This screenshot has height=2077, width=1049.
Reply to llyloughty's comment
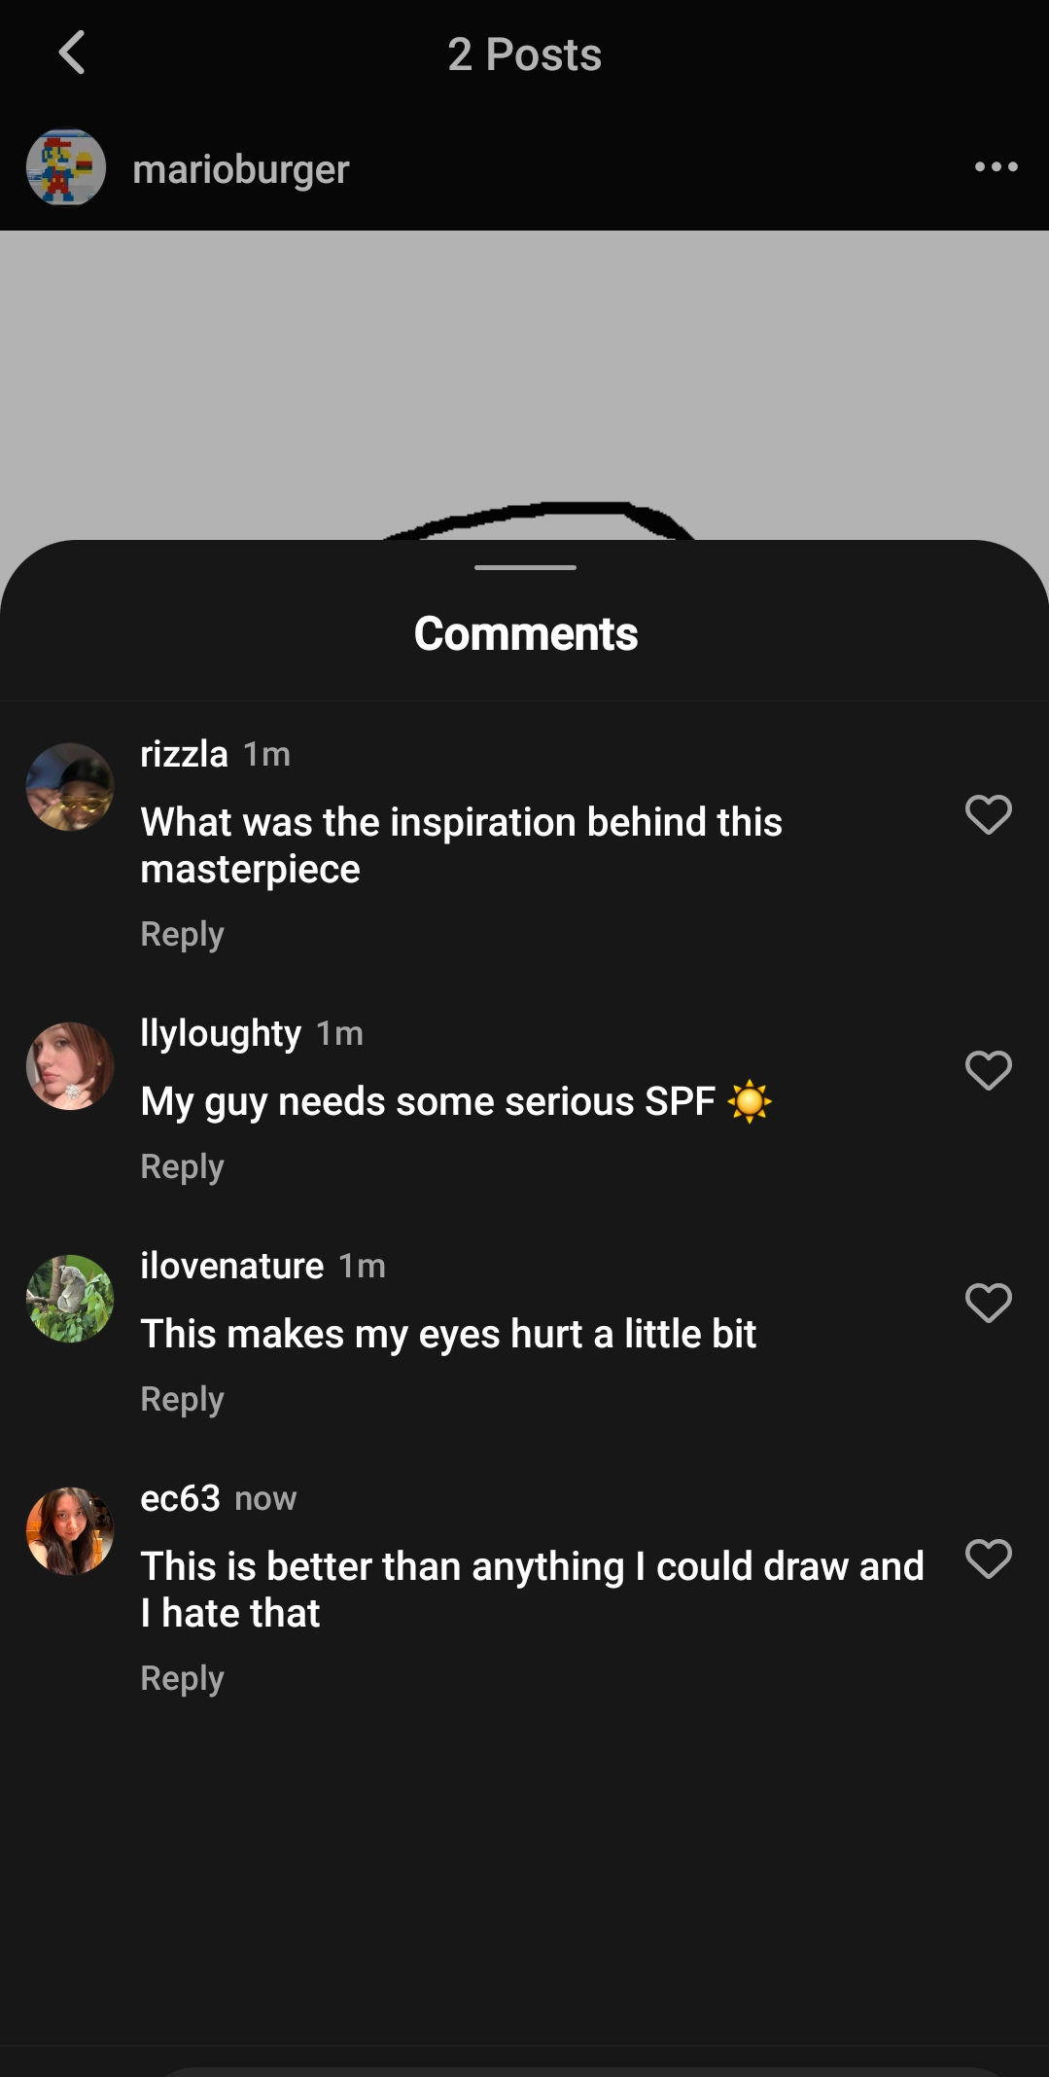point(182,1166)
